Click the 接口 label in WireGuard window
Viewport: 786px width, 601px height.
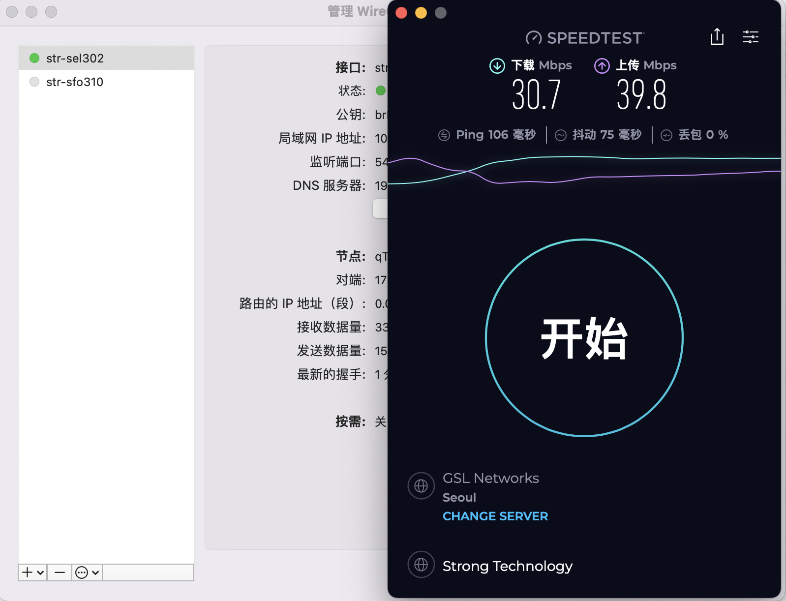(x=351, y=67)
